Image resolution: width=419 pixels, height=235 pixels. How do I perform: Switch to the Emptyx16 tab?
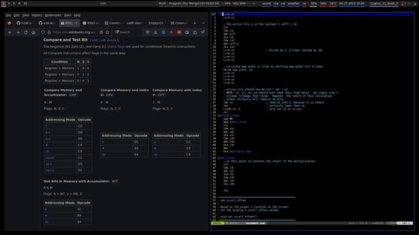tap(156, 23)
